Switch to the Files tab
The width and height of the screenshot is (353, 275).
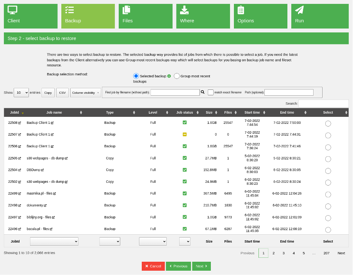pos(145,16)
